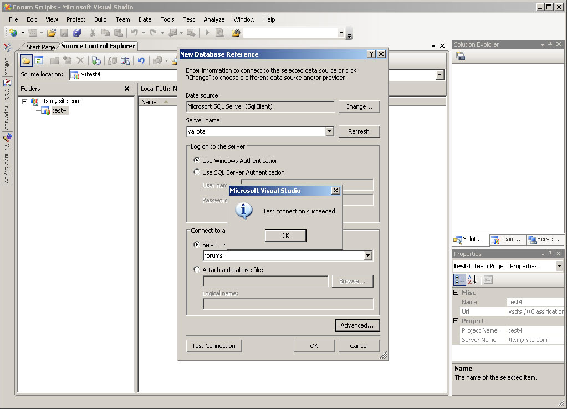Click the Name column header

click(x=157, y=102)
